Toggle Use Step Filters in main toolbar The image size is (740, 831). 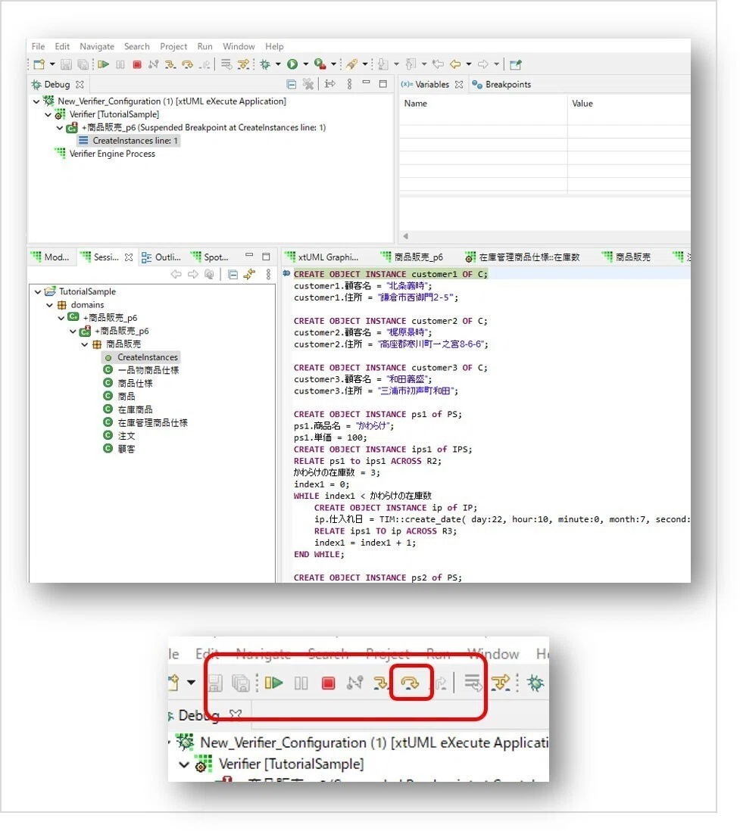pos(243,64)
